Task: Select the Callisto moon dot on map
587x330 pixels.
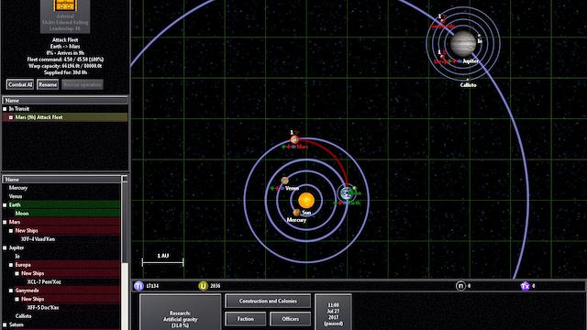Action: [468, 80]
